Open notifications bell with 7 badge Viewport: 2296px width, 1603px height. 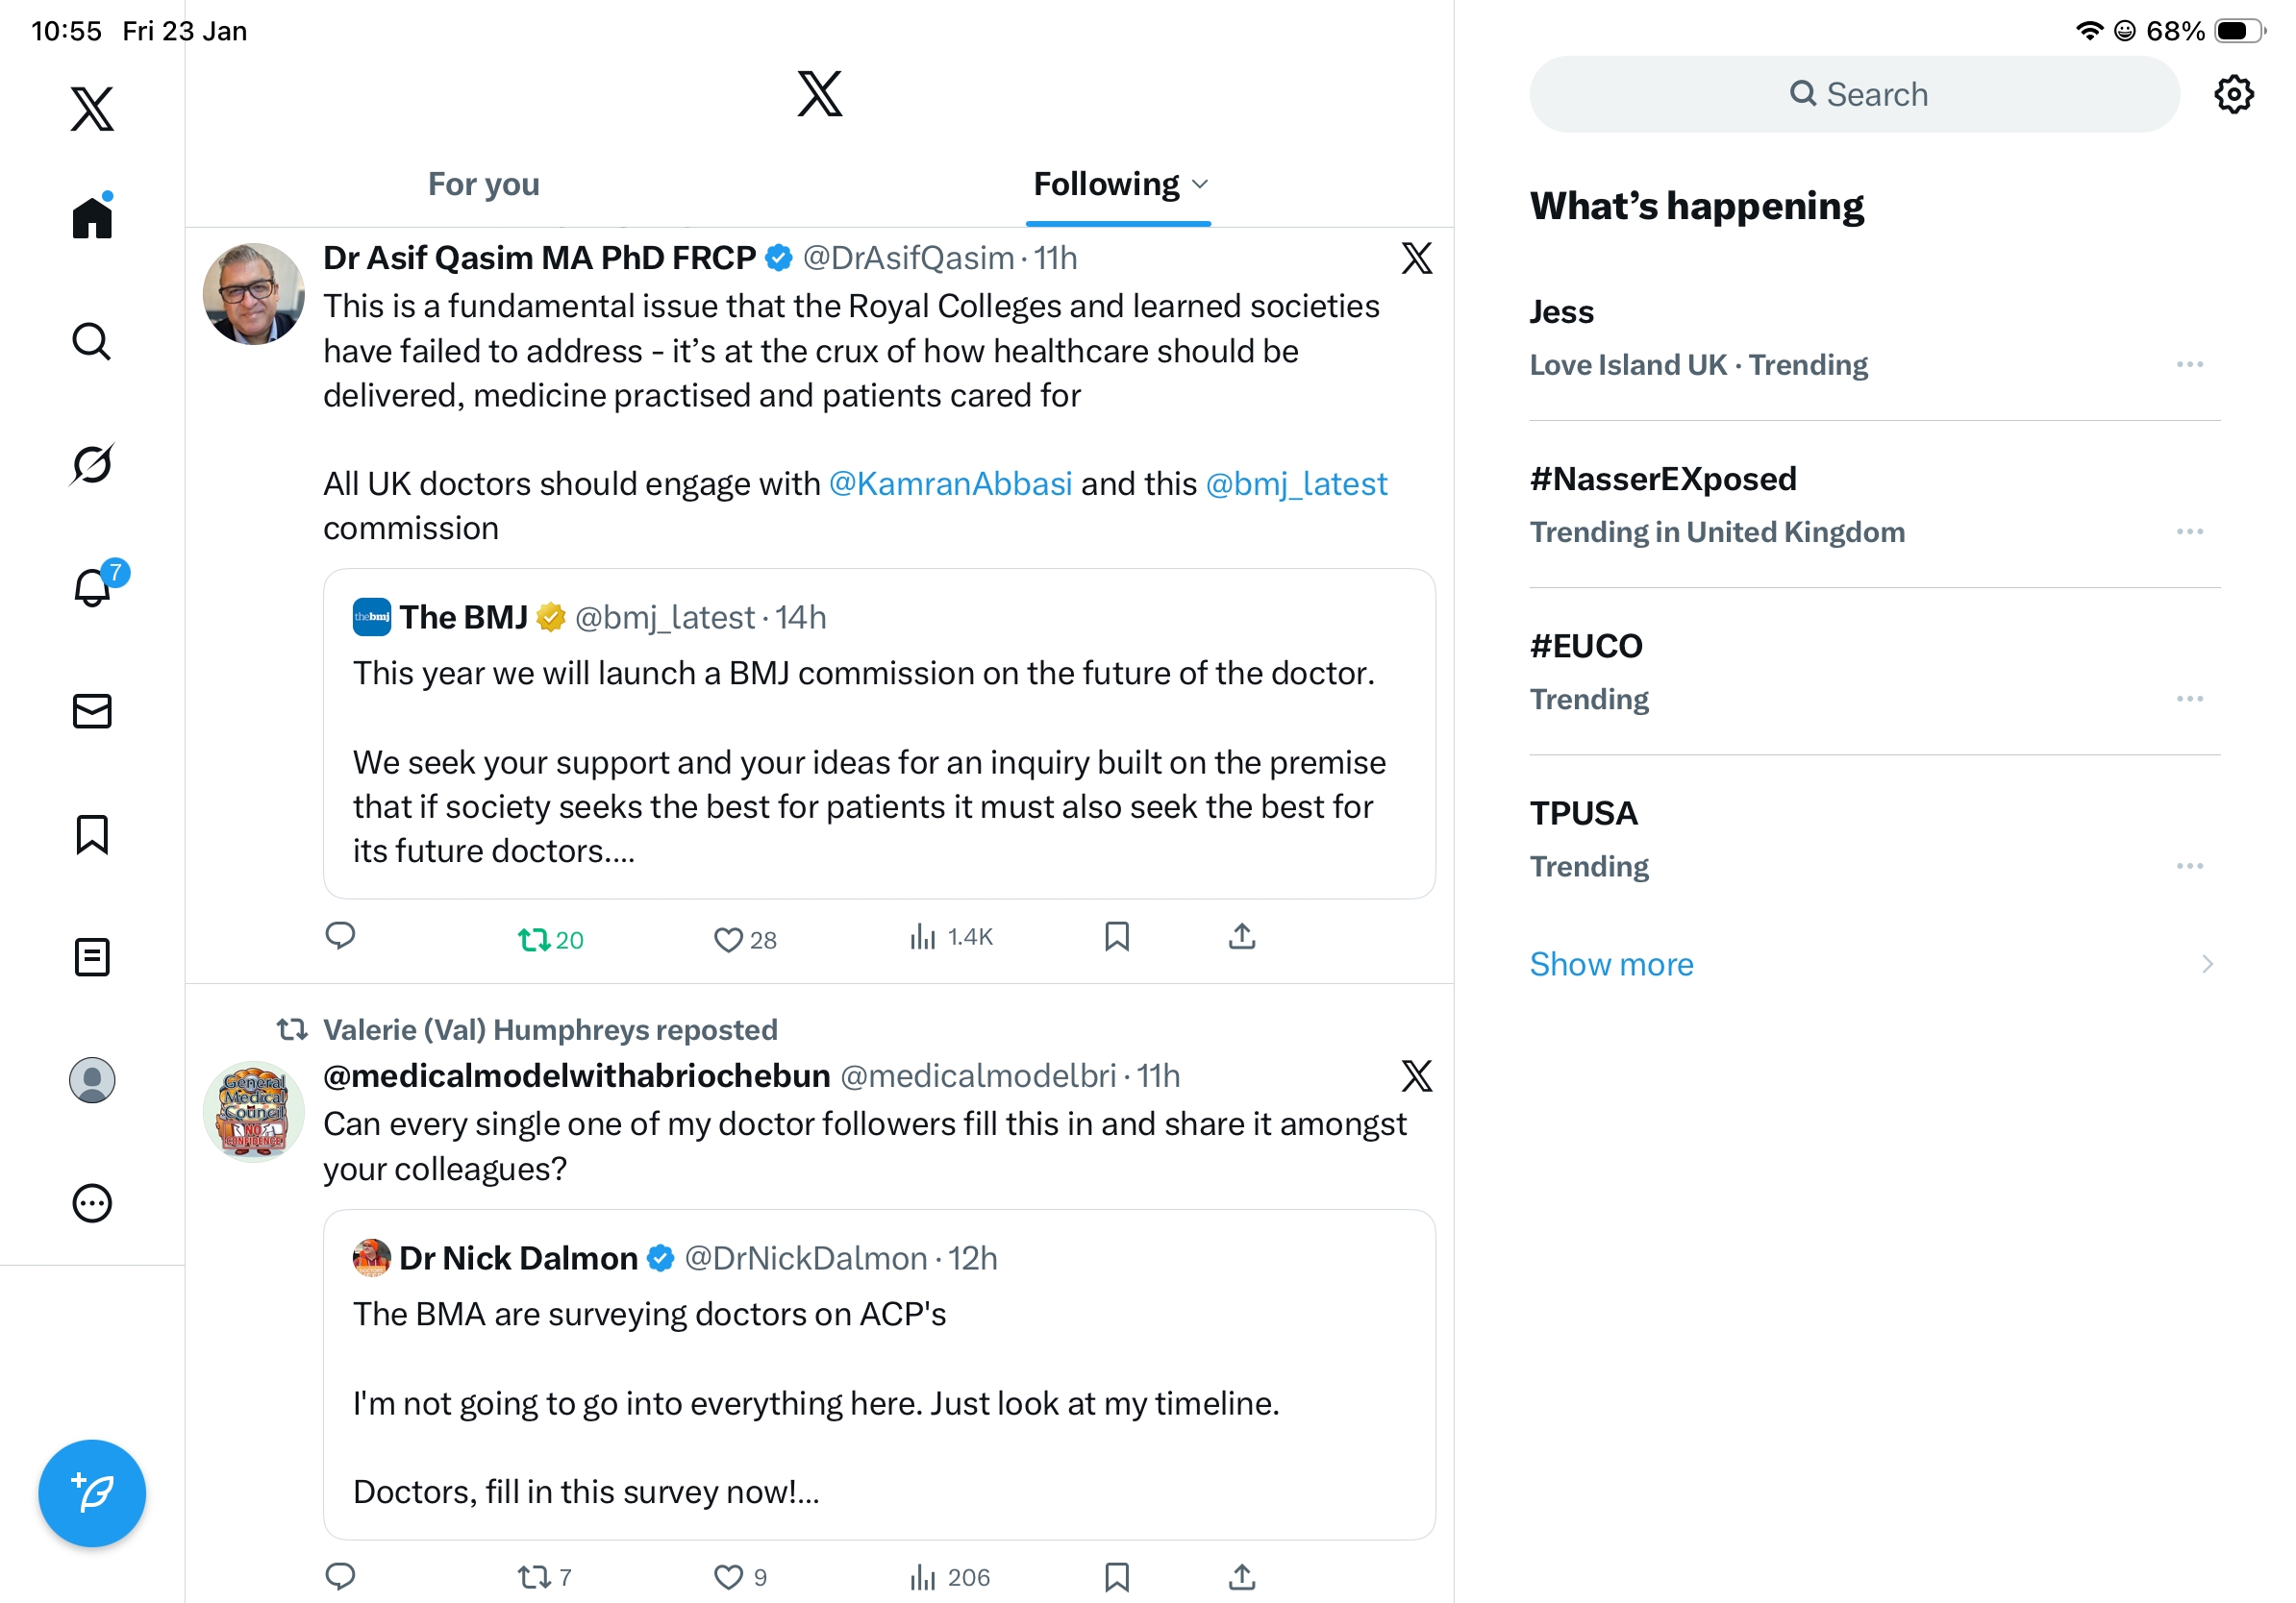92,587
